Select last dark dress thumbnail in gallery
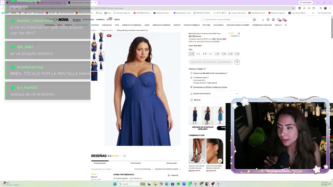333x187 pixels. 94,76
